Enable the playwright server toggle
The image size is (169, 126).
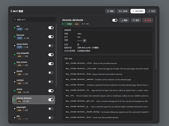click(51, 109)
